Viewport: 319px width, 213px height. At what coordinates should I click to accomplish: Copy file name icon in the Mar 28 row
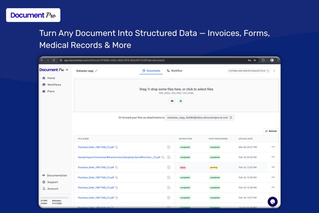[117, 147]
